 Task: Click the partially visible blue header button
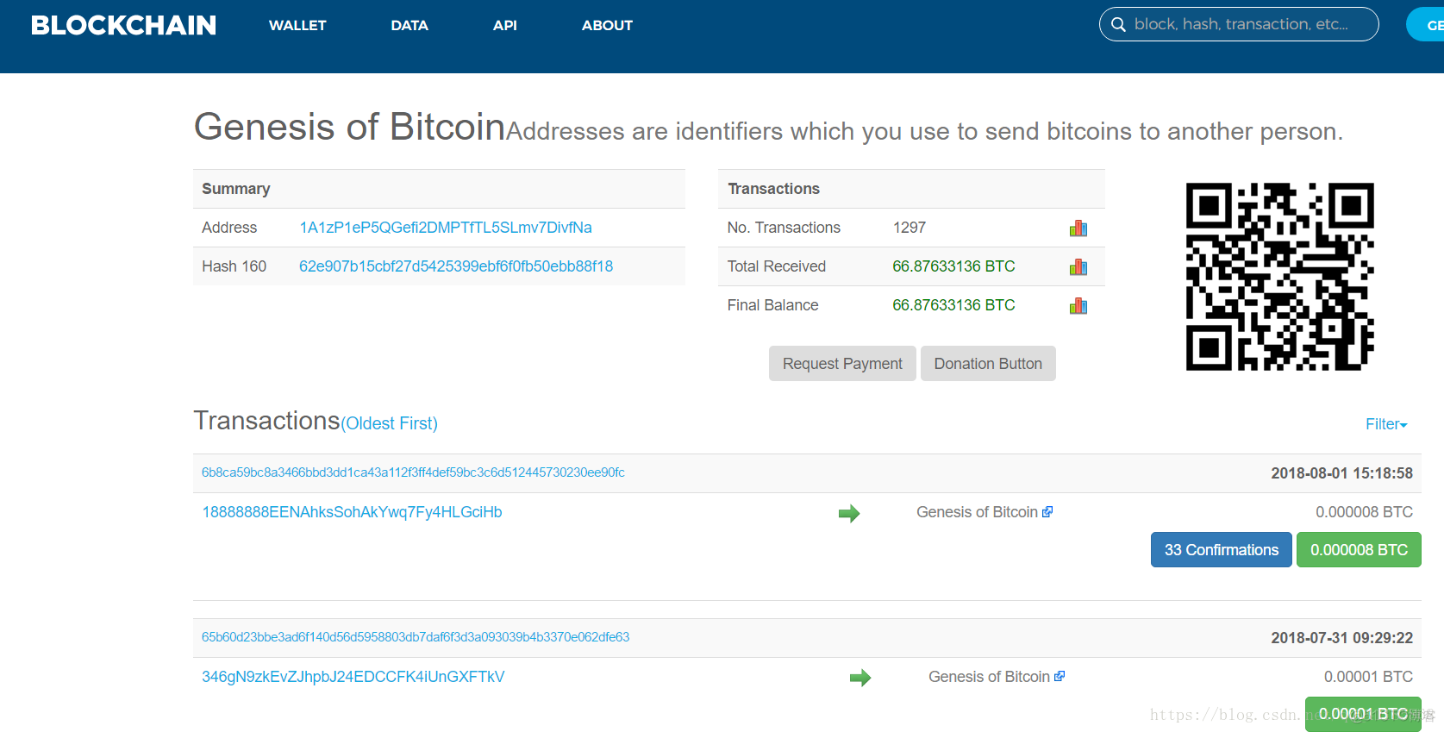[x=1426, y=24]
